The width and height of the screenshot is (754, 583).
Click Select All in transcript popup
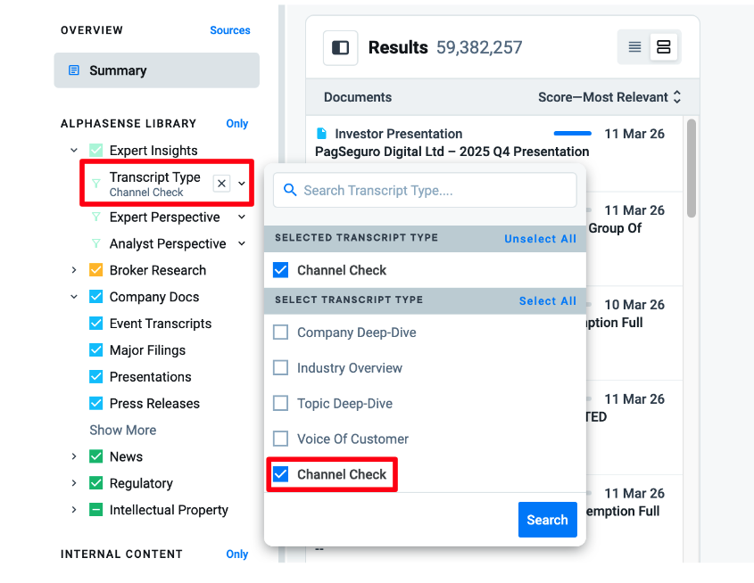tap(548, 300)
